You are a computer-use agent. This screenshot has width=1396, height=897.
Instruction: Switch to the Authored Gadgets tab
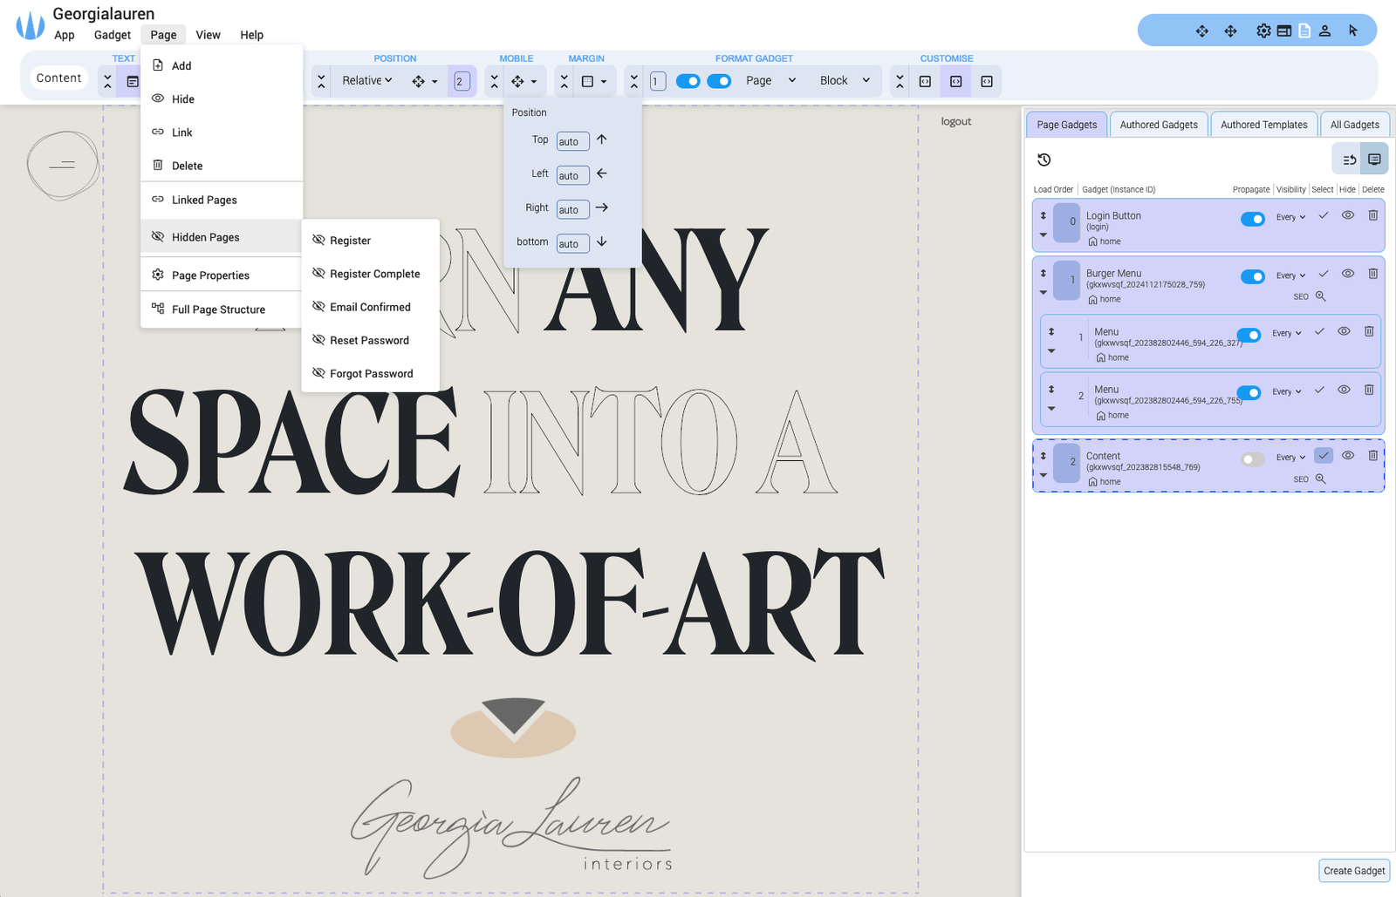(1159, 125)
